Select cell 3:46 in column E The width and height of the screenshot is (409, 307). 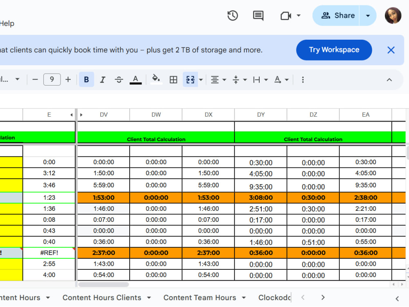point(49,185)
